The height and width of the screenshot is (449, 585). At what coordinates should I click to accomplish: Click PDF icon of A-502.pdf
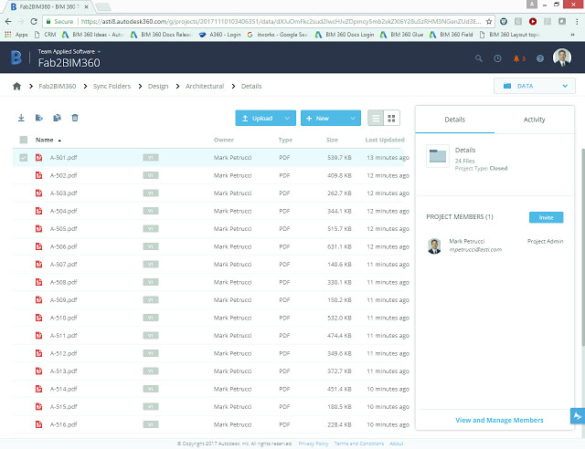click(x=38, y=175)
